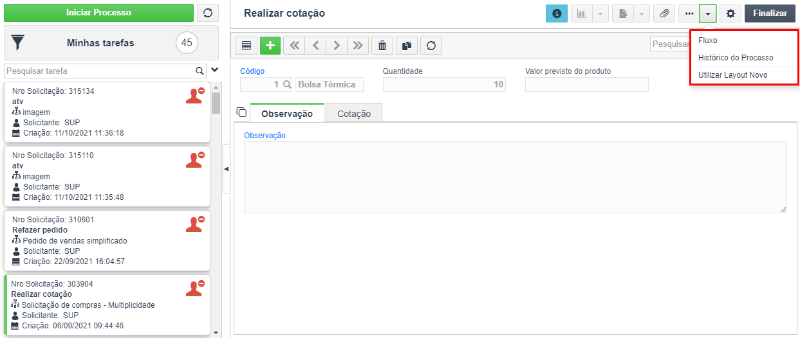Click user icon on task 315134
The height and width of the screenshot is (338, 800).
coord(194,95)
